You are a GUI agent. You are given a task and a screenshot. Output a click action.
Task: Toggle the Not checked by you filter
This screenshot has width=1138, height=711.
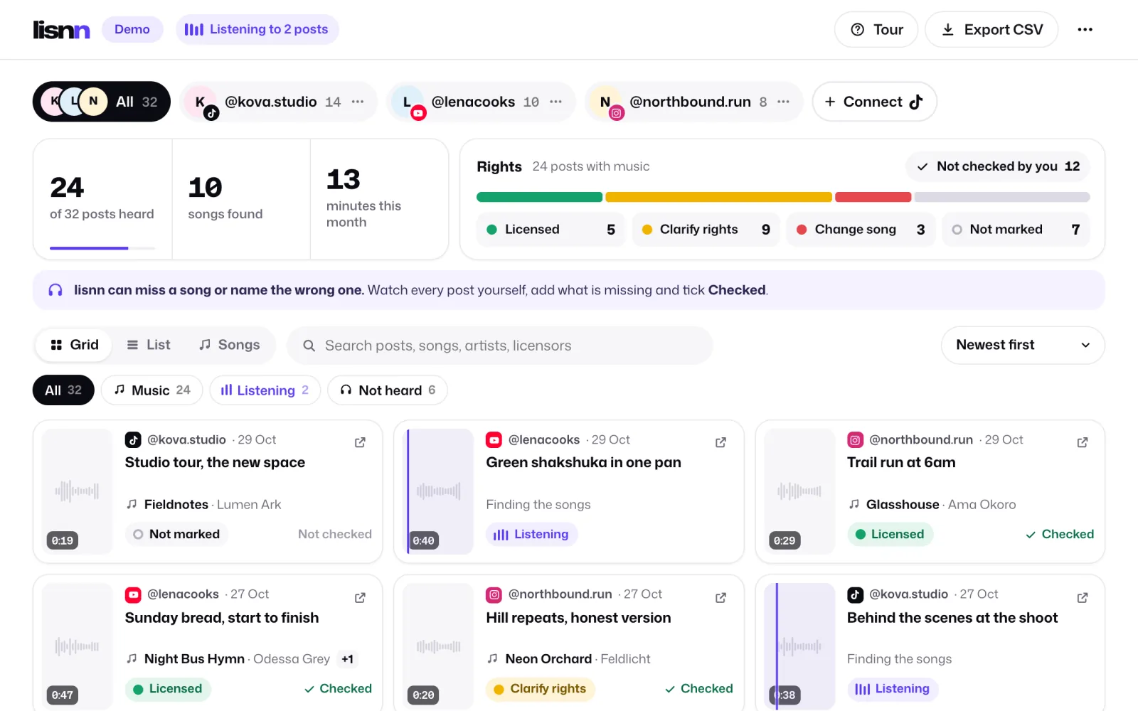click(x=998, y=166)
